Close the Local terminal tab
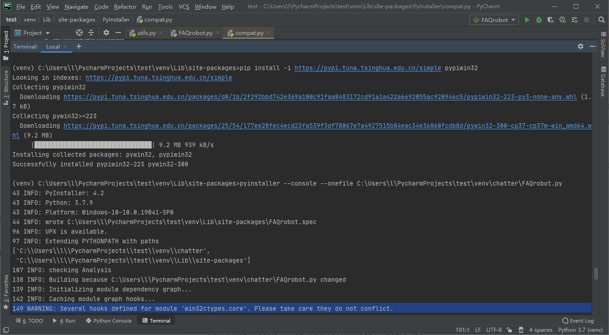609x335 pixels. click(x=65, y=46)
